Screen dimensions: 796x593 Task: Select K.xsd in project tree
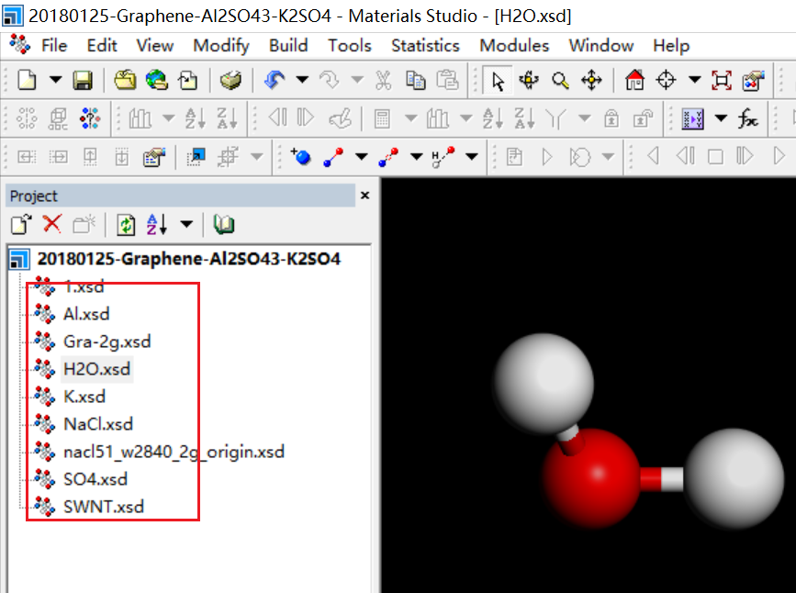(84, 397)
